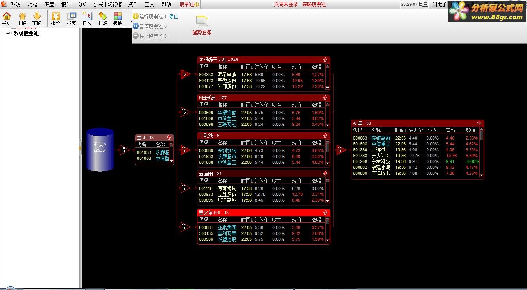The height and width of the screenshot is (290, 527).
Task: Click the 停止股票池 stop icon
Action: click(x=136, y=36)
